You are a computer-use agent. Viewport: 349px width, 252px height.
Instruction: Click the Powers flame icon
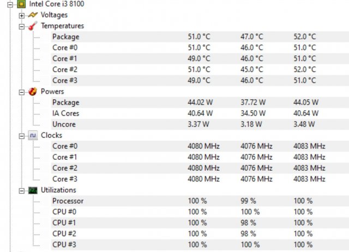(x=33, y=91)
